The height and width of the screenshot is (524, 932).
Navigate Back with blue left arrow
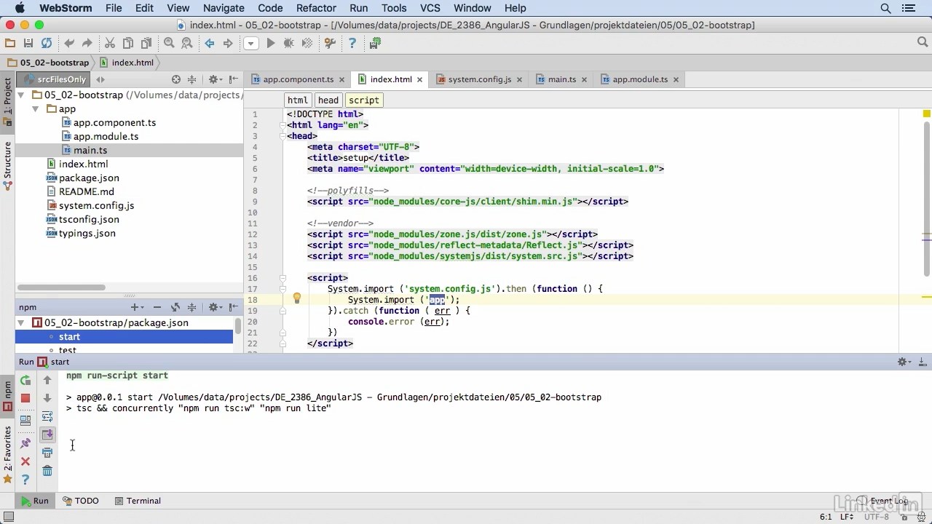point(210,44)
